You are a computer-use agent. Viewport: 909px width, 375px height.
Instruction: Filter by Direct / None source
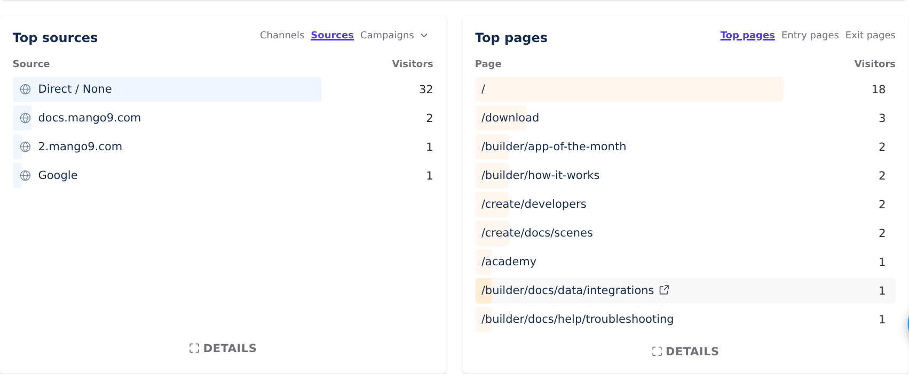(75, 89)
